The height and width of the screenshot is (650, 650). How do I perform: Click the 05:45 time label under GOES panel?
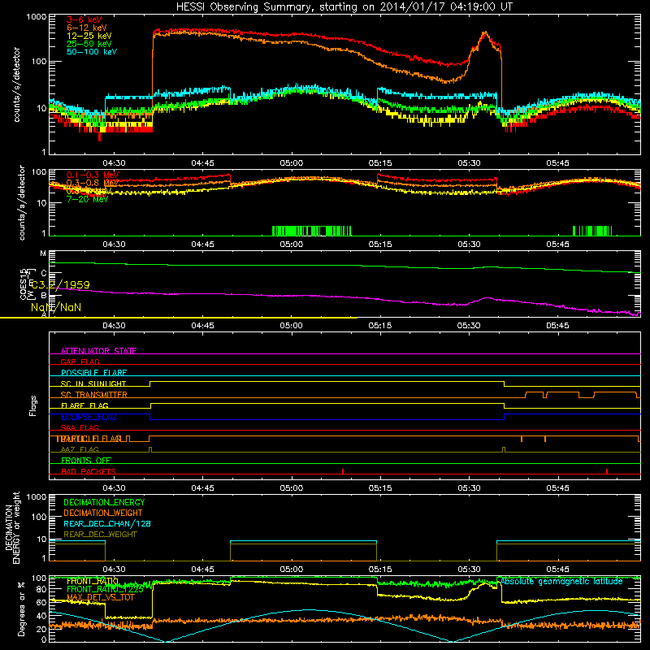557,326
